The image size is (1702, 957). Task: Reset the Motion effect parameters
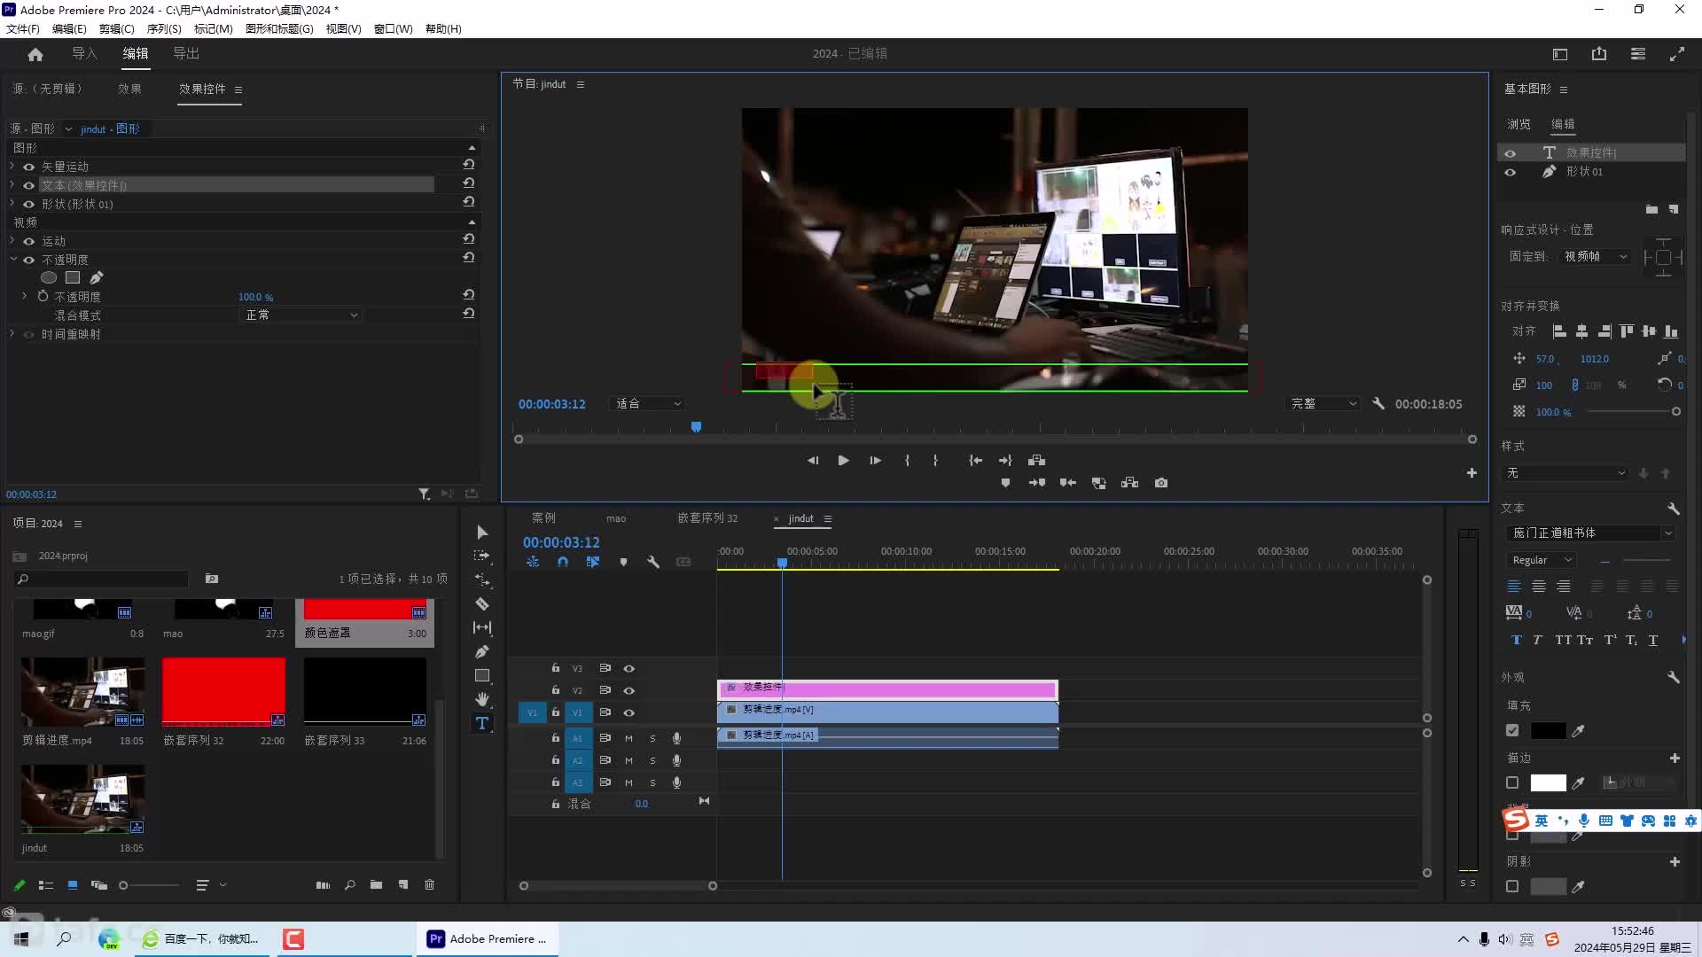tap(469, 239)
